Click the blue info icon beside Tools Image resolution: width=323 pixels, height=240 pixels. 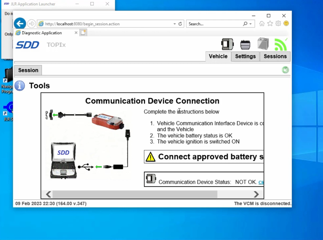click(x=20, y=85)
